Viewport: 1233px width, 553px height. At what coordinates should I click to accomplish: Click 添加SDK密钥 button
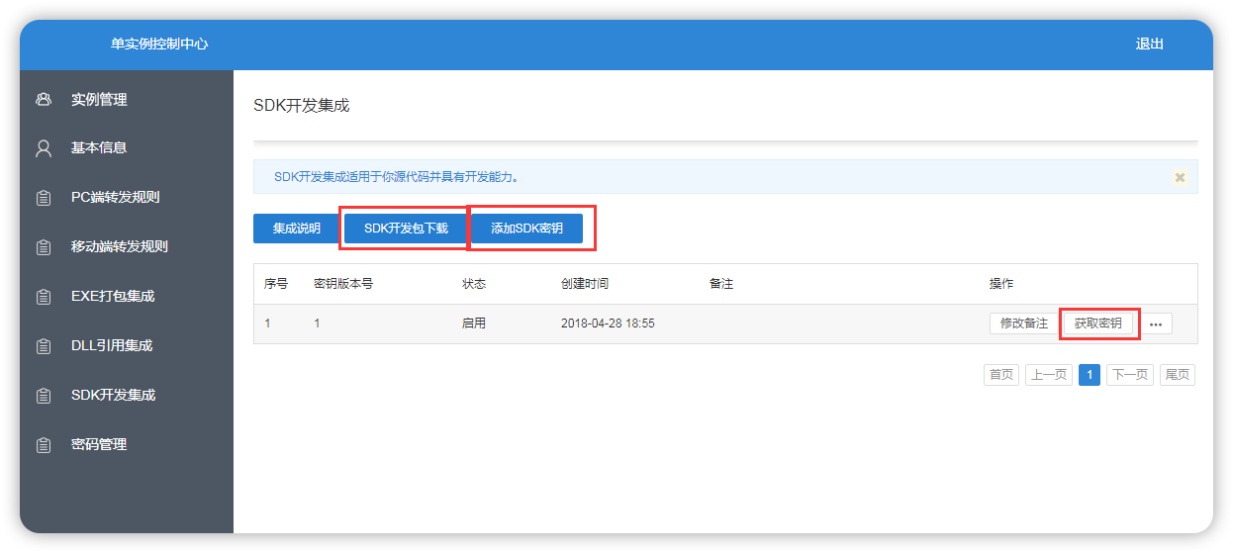pyautogui.click(x=526, y=229)
